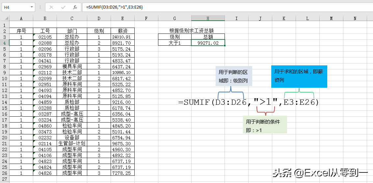373x183 pixels.
Task: Select column J header
Action: pyautogui.click(x=260, y=18)
